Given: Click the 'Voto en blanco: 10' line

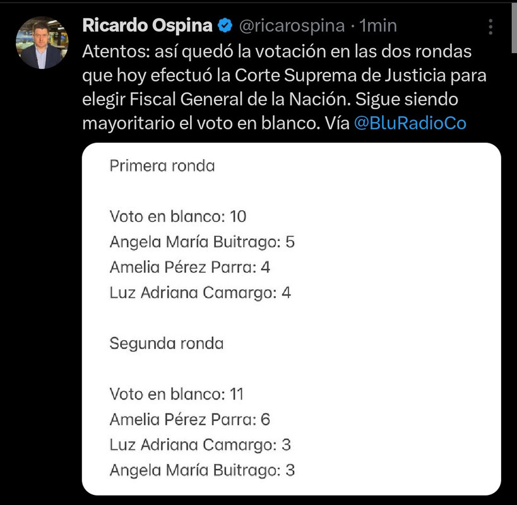Looking at the screenshot, I should [178, 217].
